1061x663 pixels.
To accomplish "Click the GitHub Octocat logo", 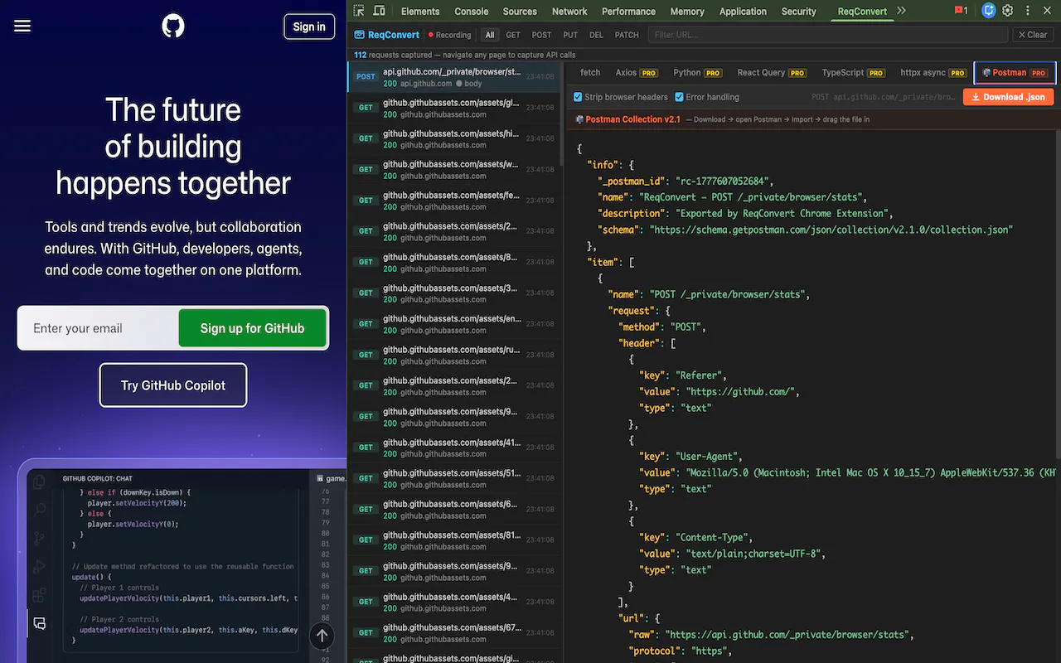I will [x=173, y=27].
